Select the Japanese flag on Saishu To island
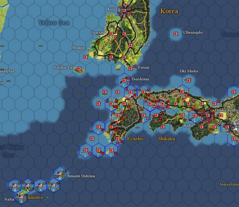Screen dimensions: 239x207 click(x=79, y=69)
